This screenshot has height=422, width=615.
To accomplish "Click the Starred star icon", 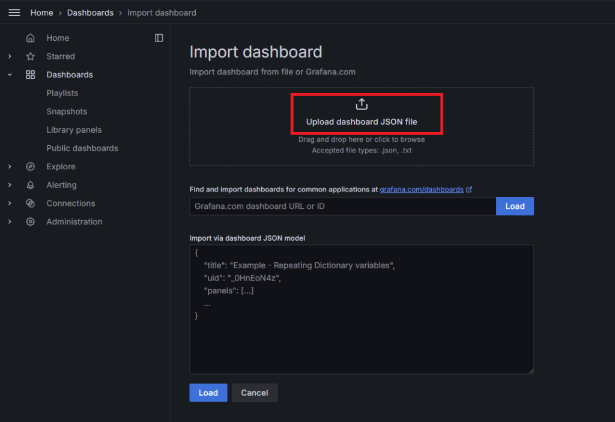I will pos(30,56).
